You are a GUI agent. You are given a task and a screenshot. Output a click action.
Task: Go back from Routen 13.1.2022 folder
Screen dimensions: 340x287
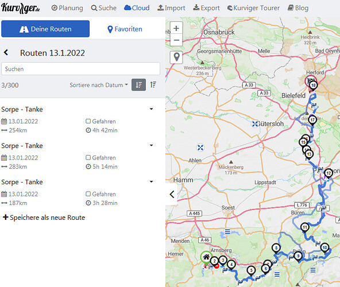[6, 52]
